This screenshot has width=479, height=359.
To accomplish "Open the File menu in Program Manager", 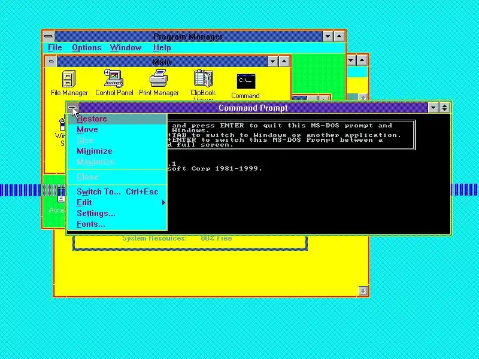I will coord(55,48).
